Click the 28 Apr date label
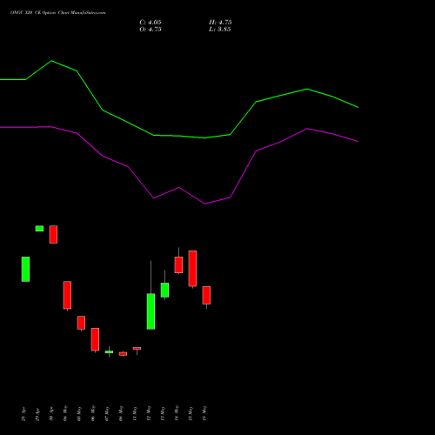 tap(23, 414)
